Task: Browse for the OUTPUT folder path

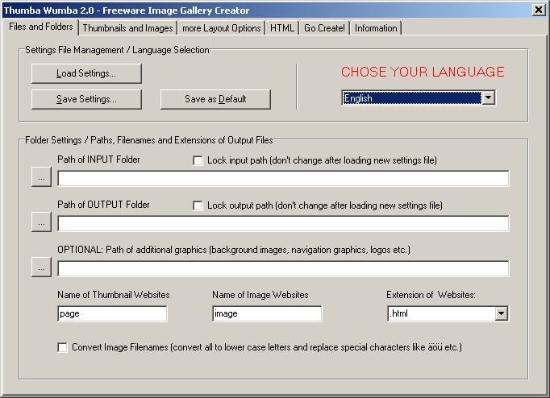Action: coord(41,222)
